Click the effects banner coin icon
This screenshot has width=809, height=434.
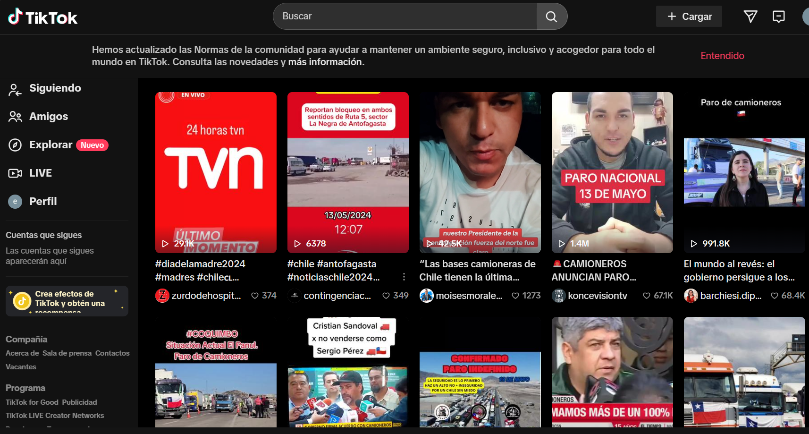pyautogui.click(x=22, y=301)
